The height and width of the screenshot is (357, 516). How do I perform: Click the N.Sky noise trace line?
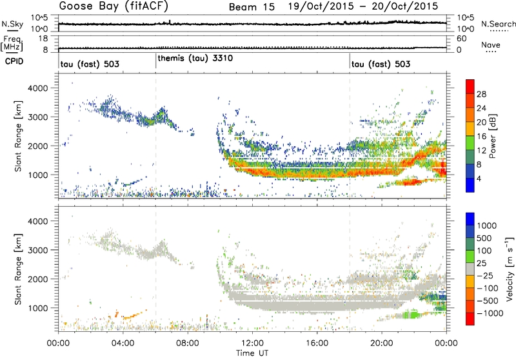252,24
